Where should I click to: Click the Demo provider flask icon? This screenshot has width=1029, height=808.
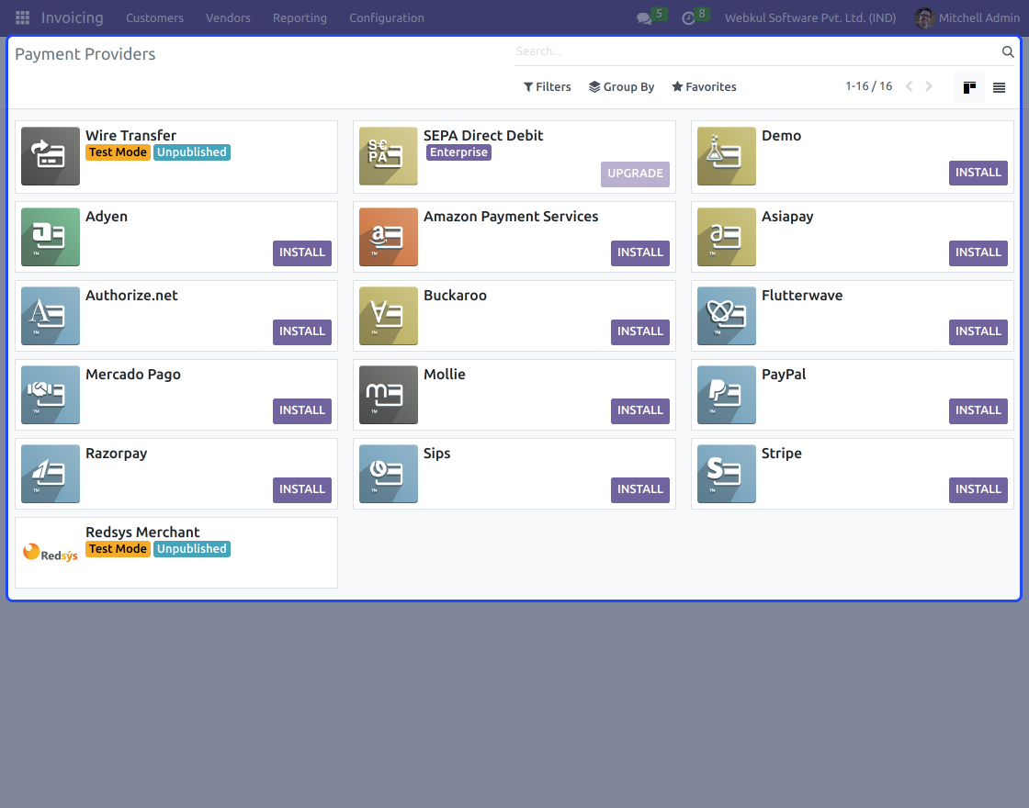[x=727, y=156]
